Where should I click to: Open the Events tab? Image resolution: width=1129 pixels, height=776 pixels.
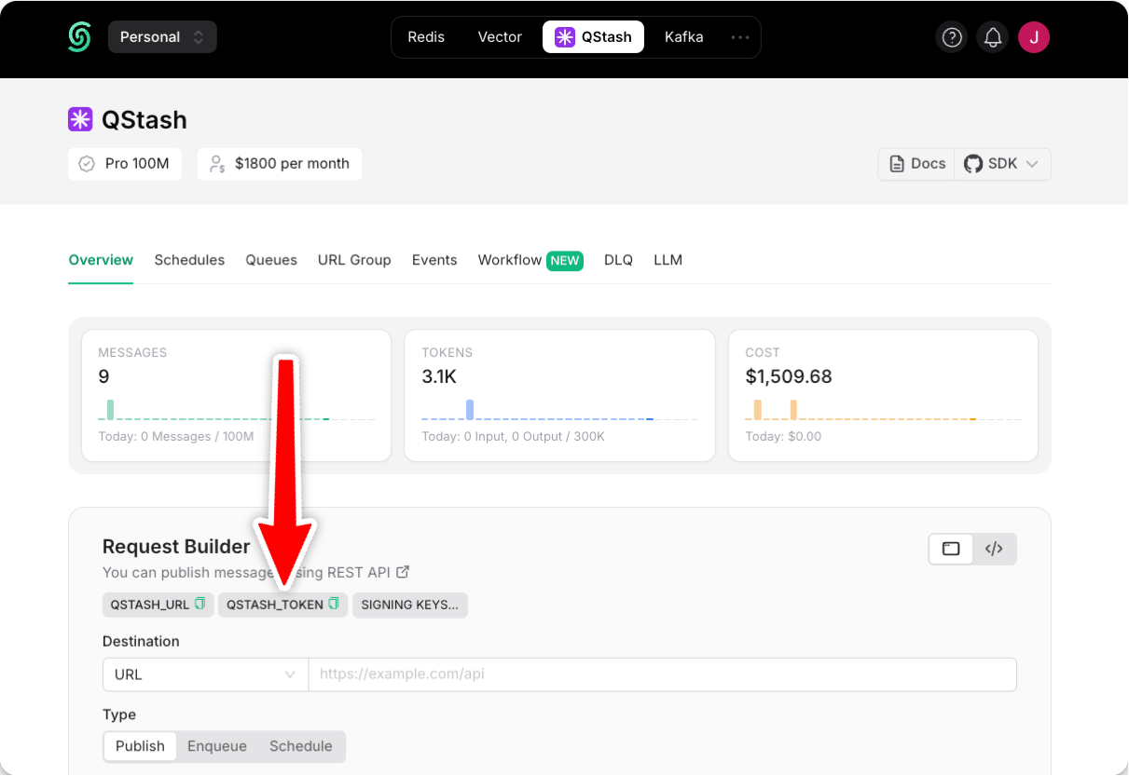pyautogui.click(x=434, y=260)
